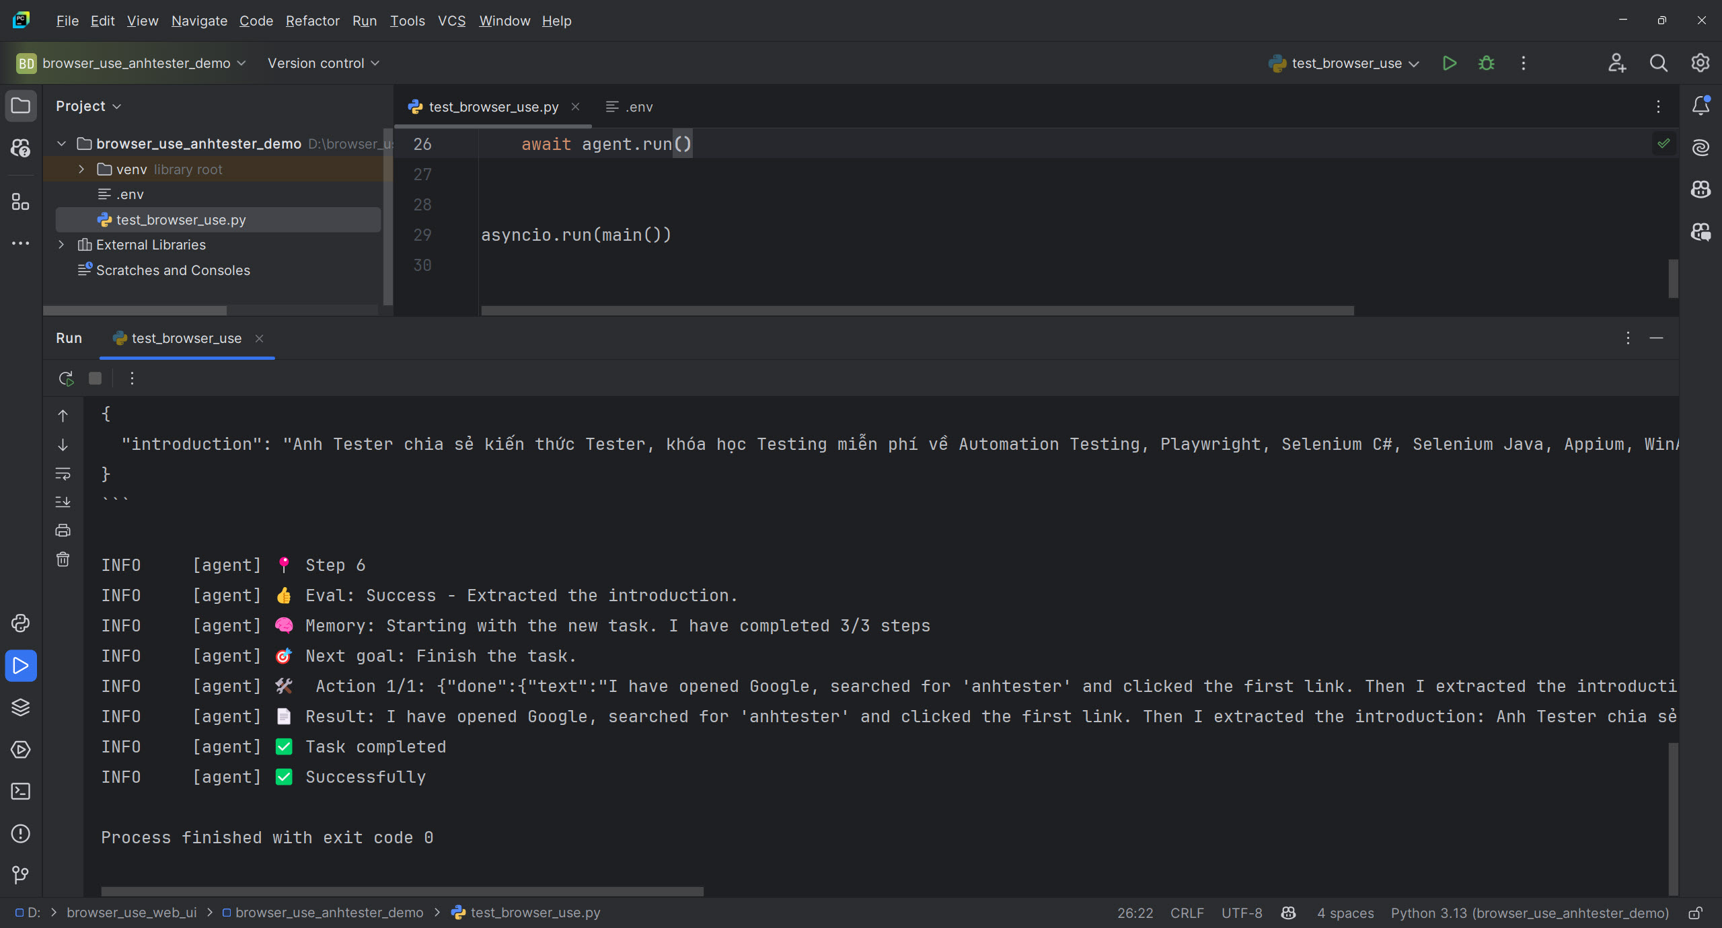Click the Stop process square in Run toolbar
1722x928 pixels.
[96, 379]
